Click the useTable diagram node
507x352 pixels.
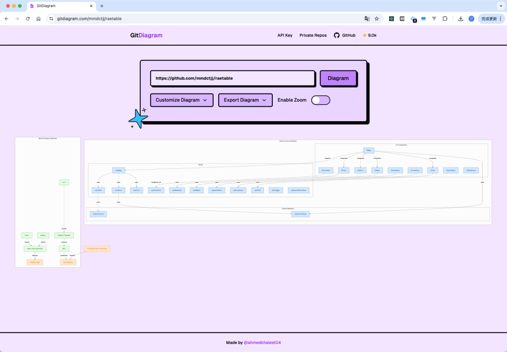(98, 190)
